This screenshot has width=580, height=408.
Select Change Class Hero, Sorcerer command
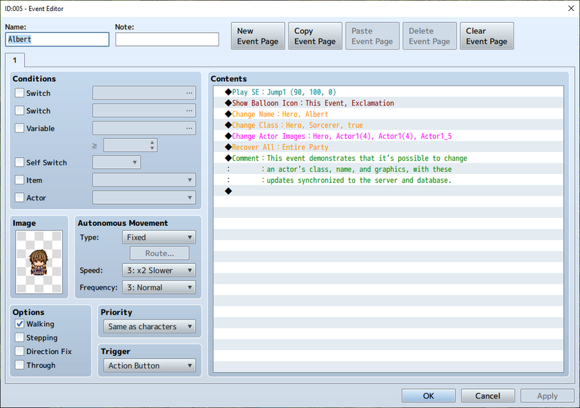pyautogui.click(x=389, y=125)
